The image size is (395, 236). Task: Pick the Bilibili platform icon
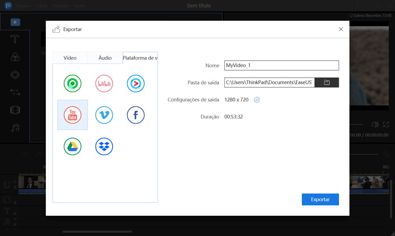[x=104, y=84]
